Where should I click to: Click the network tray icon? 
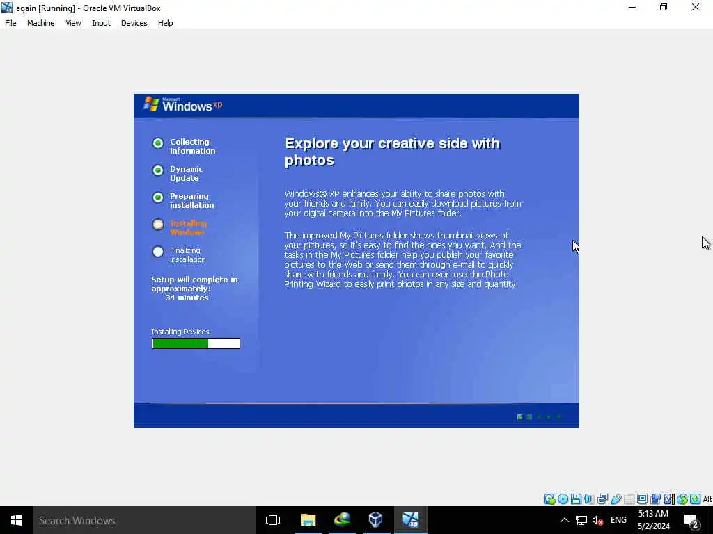[x=581, y=520]
